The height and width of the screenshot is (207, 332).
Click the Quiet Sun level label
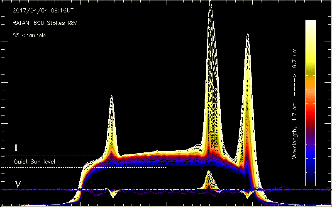coord(34,162)
